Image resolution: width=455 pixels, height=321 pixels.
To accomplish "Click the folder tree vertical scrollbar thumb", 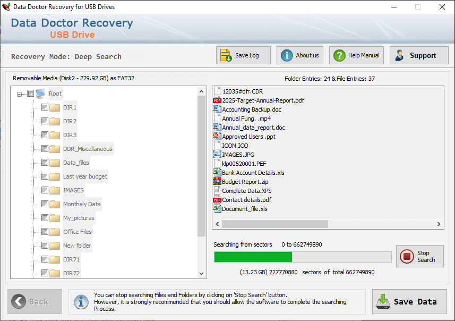I will coord(201,166).
